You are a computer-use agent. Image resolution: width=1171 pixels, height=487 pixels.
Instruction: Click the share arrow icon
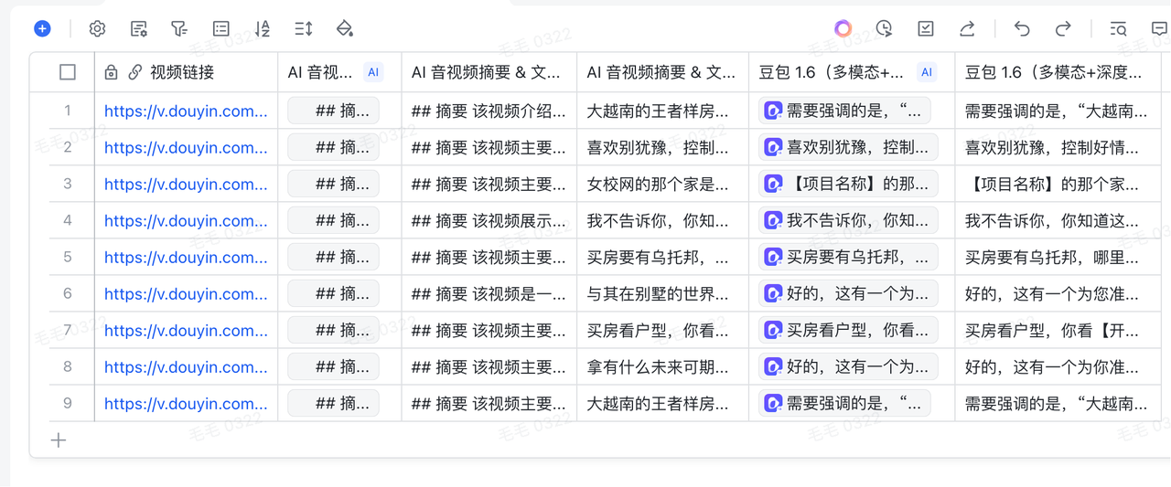click(x=967, y=28)
